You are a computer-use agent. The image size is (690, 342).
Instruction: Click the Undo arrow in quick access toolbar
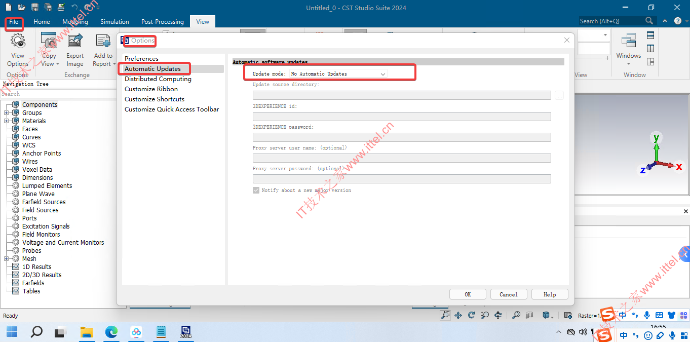point(74,7)
